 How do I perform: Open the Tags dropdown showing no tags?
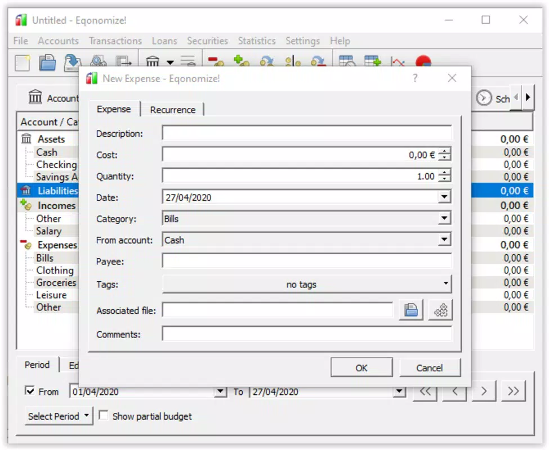point(307,284)
